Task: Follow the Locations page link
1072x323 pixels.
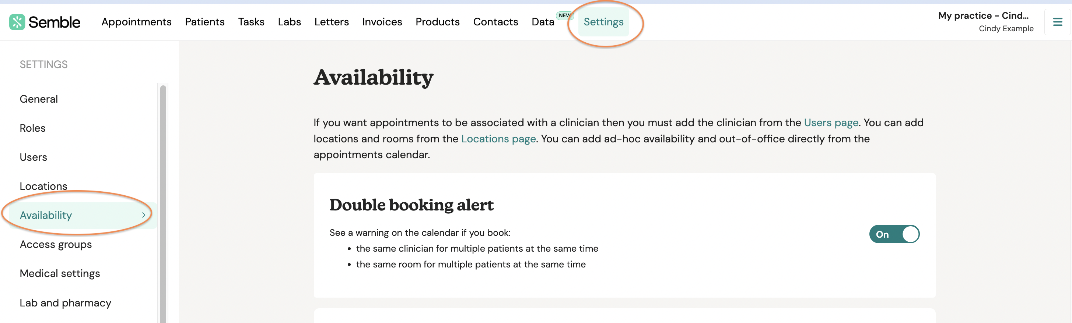Action: 498,139
